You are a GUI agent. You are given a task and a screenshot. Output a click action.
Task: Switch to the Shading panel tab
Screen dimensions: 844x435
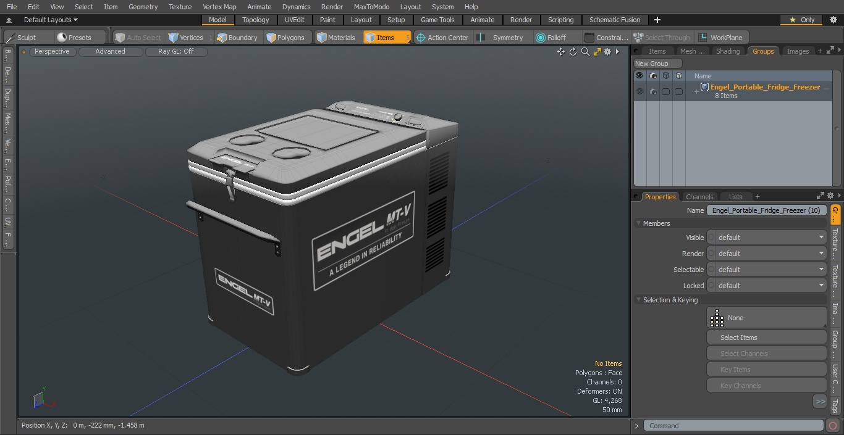click(x=728, y=51)
